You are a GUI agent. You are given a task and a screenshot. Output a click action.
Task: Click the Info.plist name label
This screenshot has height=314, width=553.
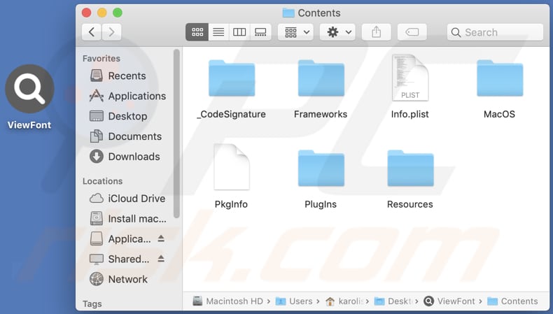pyautogui.click(x=409, y=114)
